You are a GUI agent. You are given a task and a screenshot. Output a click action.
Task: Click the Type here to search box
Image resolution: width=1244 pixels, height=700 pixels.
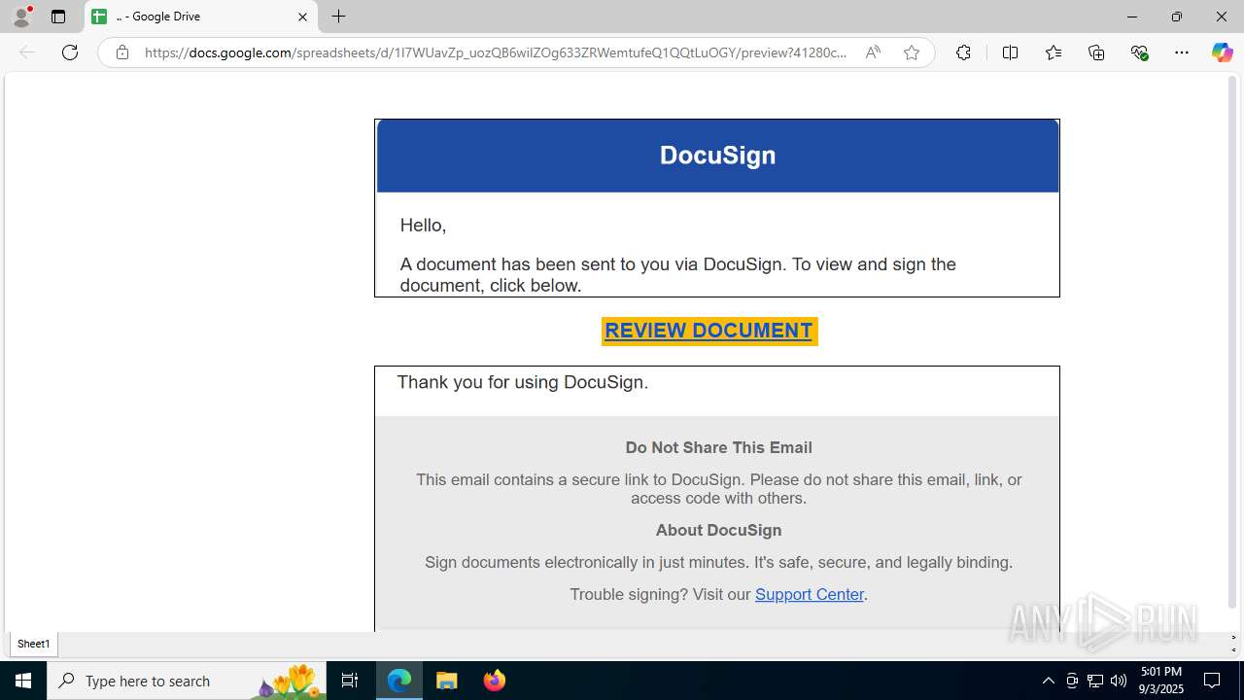coord(187,681)
